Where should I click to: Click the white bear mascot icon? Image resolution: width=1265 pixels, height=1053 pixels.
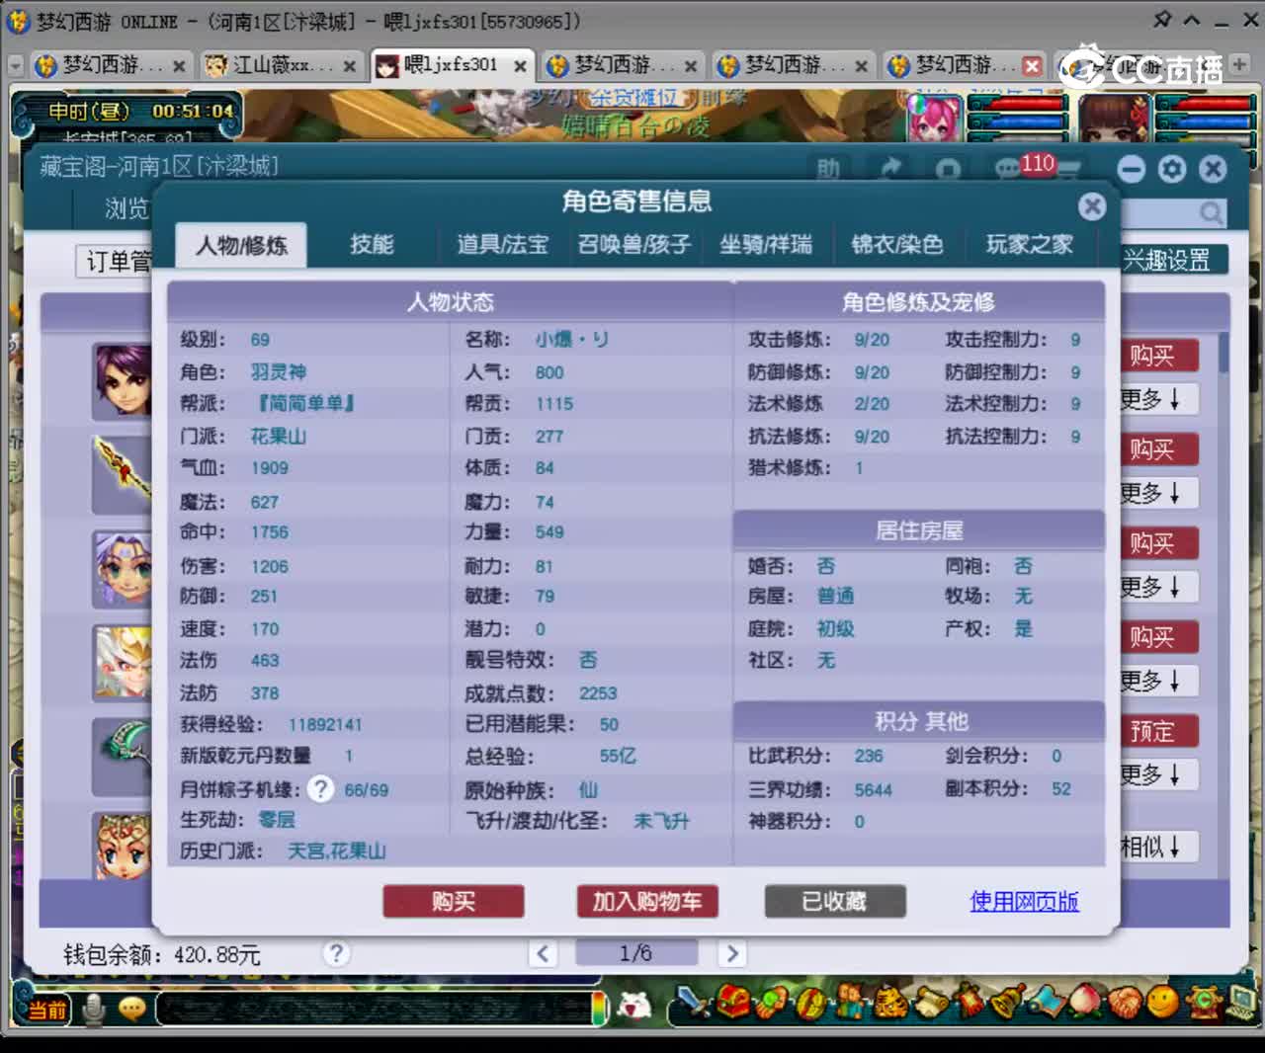point(634,1007)
